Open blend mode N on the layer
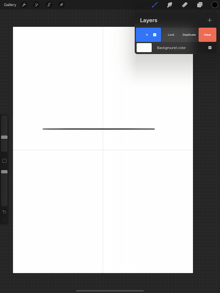The height and width of the screenshot is (293, 220). pos(147,35)
